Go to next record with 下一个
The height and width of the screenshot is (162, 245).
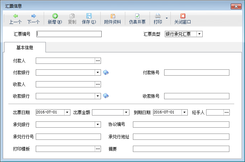coord(33,16)
